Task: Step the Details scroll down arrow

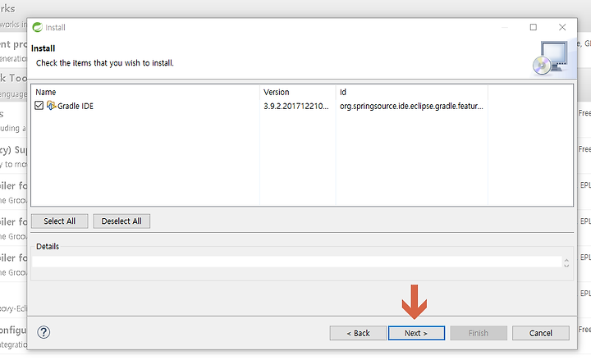Action: pyautogui.click(x=566, y=266)
